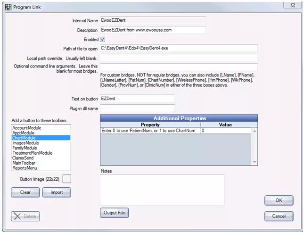
Task: Click inside the Notes text area
Action: click(x=162, y=190)
